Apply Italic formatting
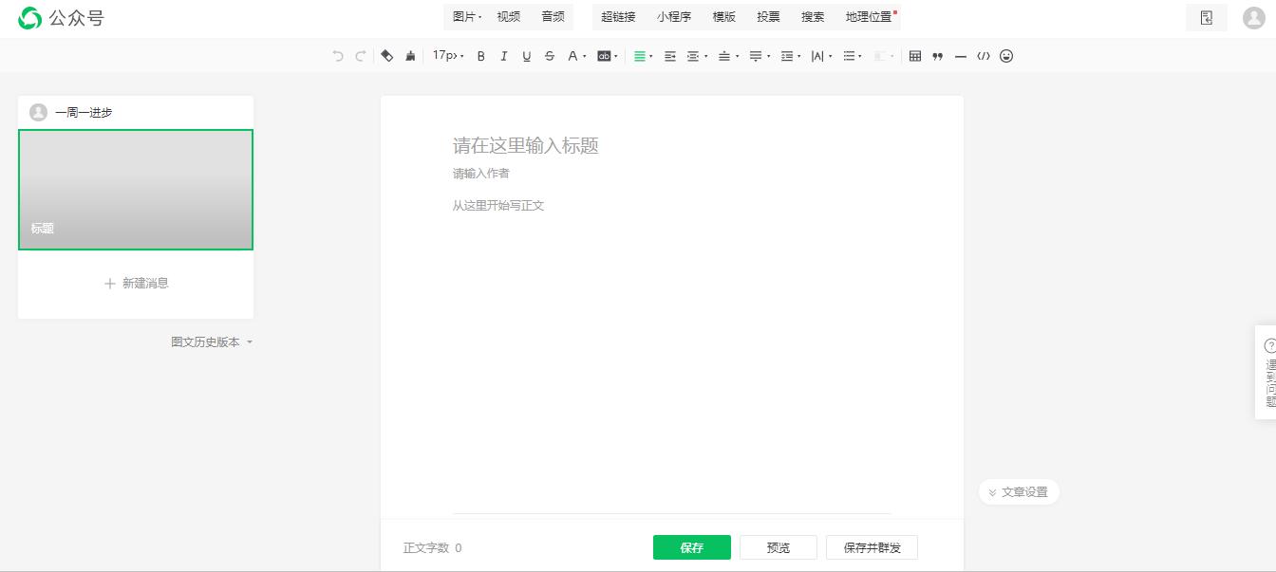The width and height of the screenshot is (1276, 572). click(504, 56)
